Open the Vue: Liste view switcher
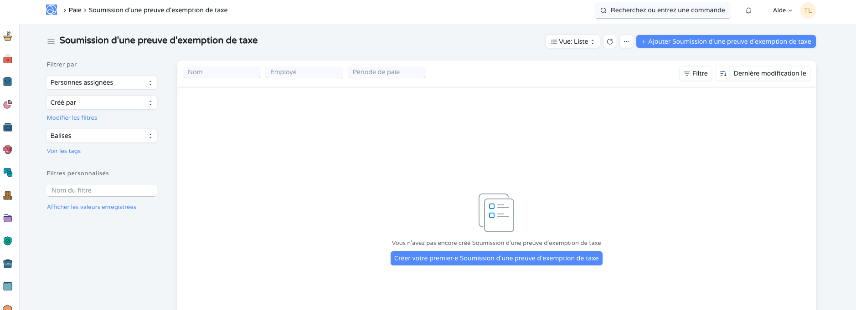Image resolution: width=856 pixels, height=310 pixels. click(572, 41)
